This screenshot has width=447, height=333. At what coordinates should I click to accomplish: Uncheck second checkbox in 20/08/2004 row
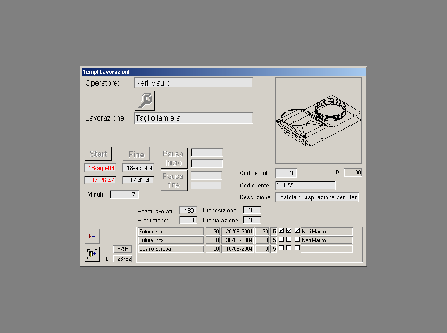click(289, 231)
